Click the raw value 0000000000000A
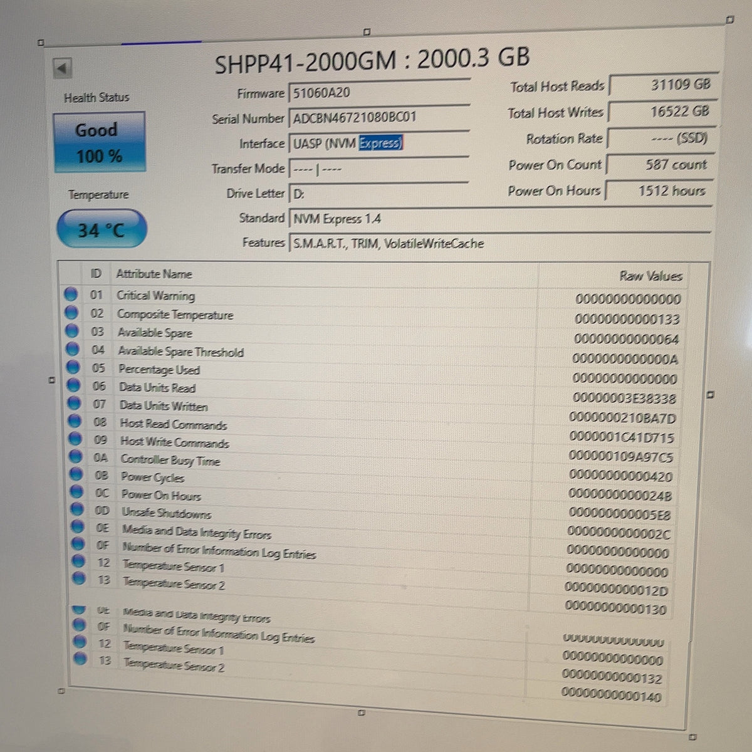 point(625,359)
